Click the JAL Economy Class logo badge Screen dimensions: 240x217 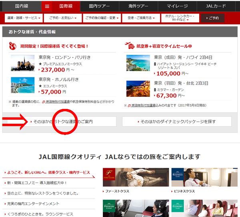coord(178,206)
